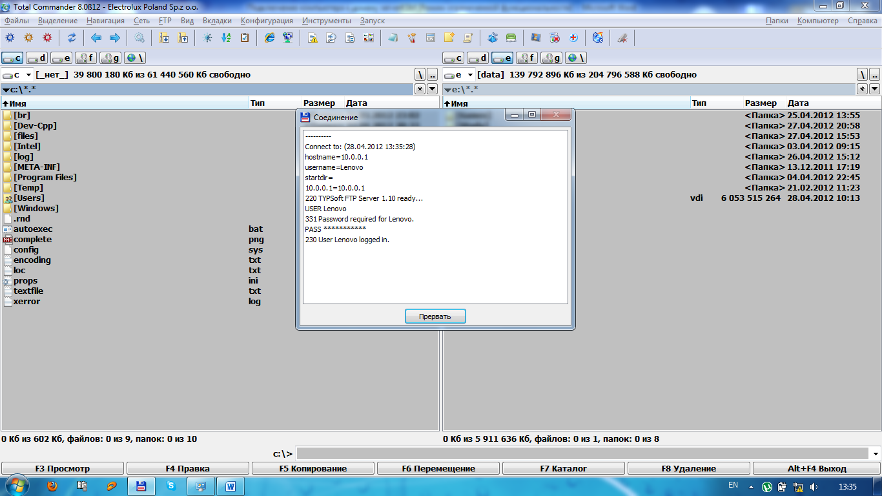Image resolution: width=882 pixels, height=496 pixels.
Task: Click the A-Z sort toolbar icon
Action: point(226,37)
